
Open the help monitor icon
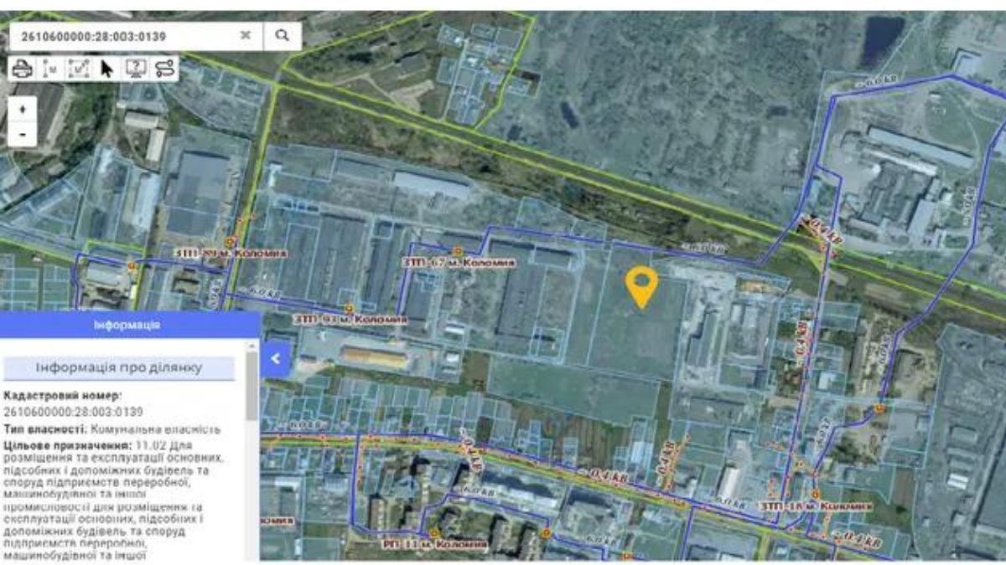point(136,69)
